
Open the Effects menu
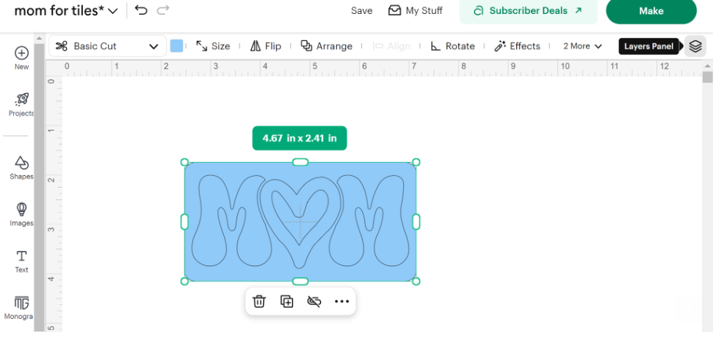[x=517, y=46]
